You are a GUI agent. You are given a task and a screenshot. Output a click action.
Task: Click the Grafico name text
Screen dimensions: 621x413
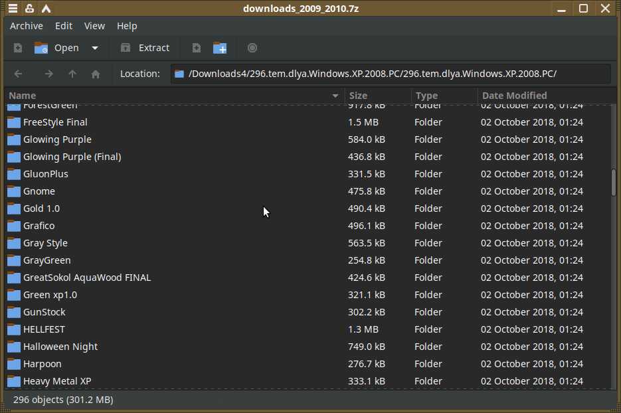pyautogui.click(x=39, y=226)
